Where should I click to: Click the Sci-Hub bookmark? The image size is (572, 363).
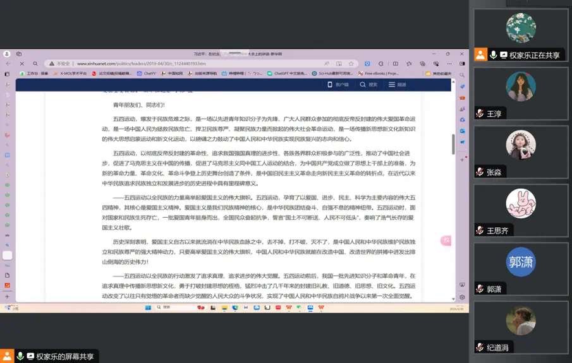pyautogui.click(x=332, y=73)
